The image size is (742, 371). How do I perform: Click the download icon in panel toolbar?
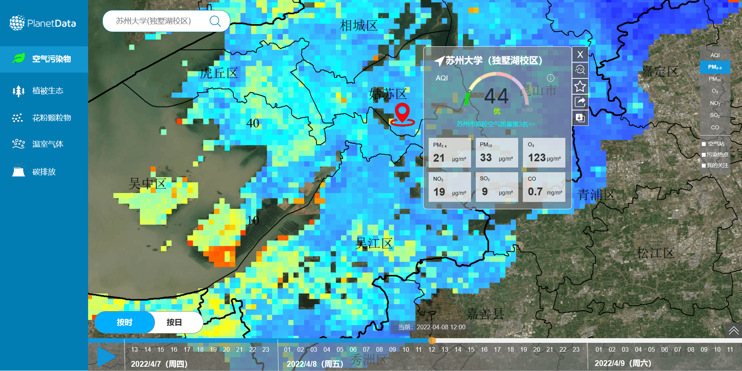580,118
